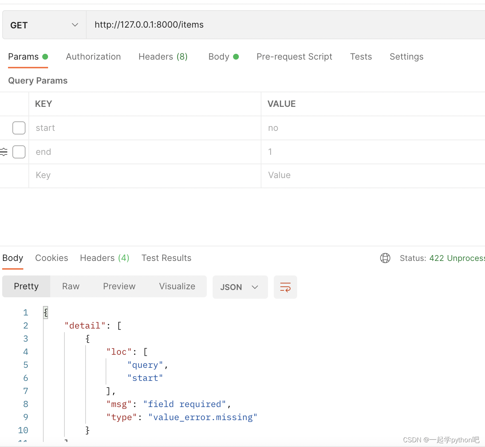Select the Pretty view button

tap(26, 286)
